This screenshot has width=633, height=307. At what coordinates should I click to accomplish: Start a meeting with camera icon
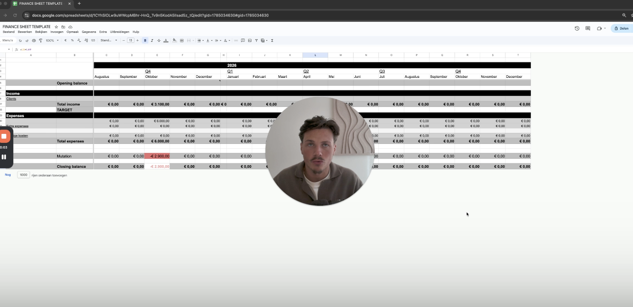[x=600, y=28]
